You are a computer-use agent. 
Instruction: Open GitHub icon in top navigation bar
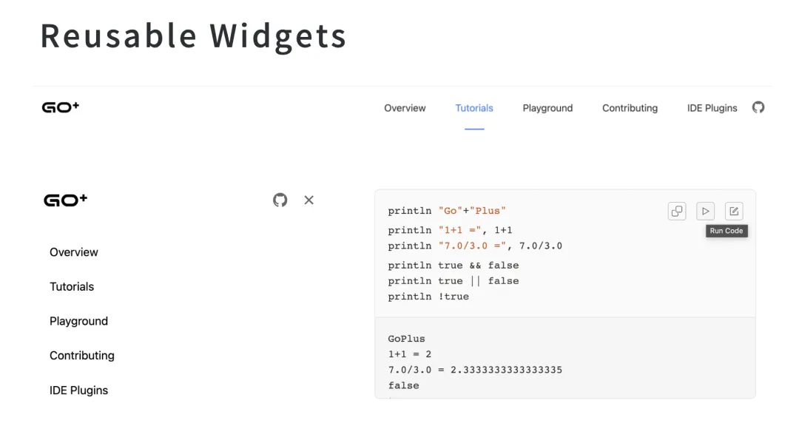point(758,107)
